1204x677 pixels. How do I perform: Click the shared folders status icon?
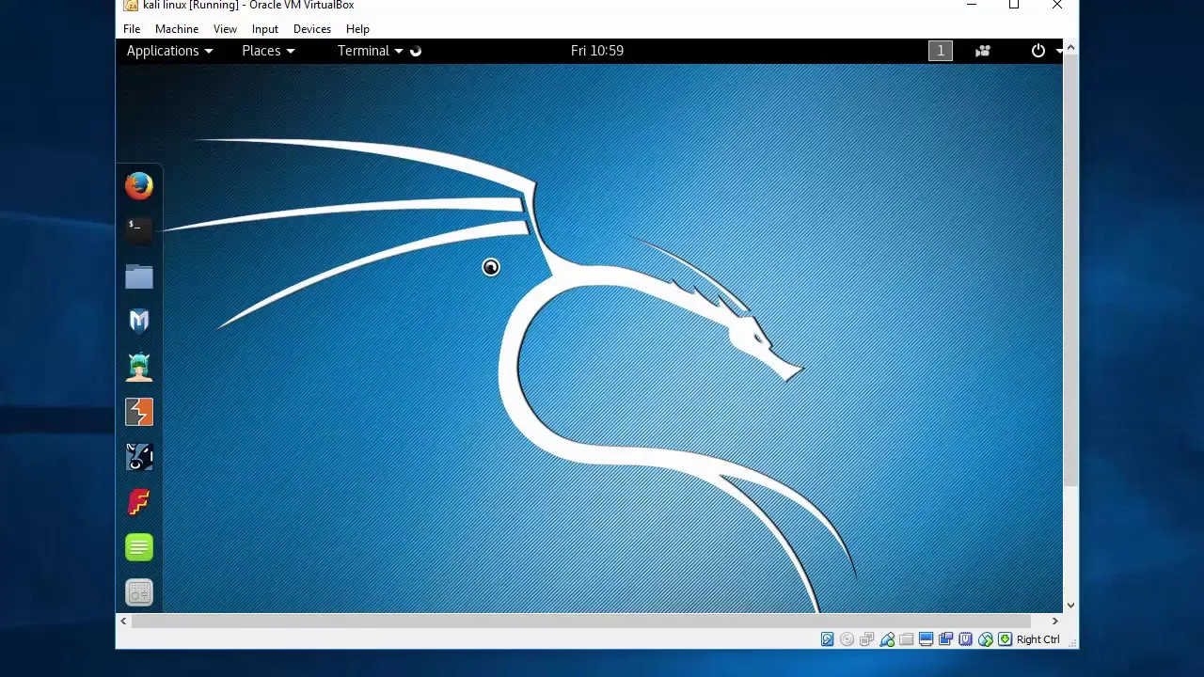pos(907,639)
